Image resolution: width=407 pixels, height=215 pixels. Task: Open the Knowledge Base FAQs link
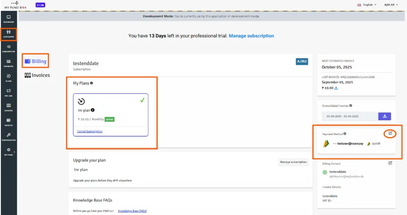click(x=132, y=211)
